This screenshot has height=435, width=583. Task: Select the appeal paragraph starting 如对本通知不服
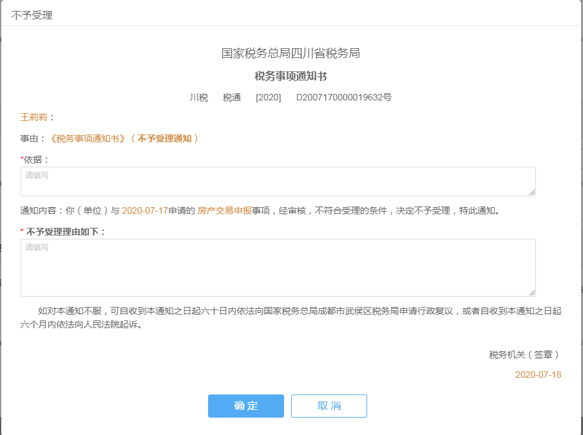click(x=291, y=318)
